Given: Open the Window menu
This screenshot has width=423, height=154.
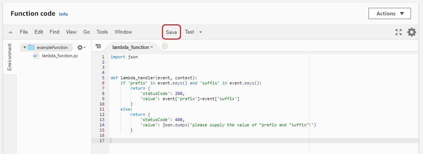Looking at the screenshot, I should coord(123,32).
